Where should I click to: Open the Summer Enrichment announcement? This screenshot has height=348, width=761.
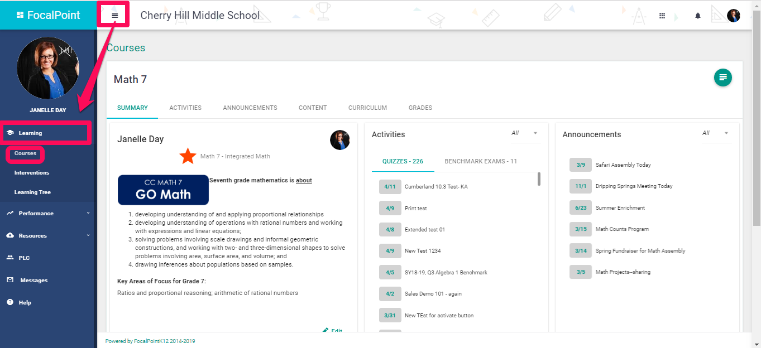[x=620, y=207]
